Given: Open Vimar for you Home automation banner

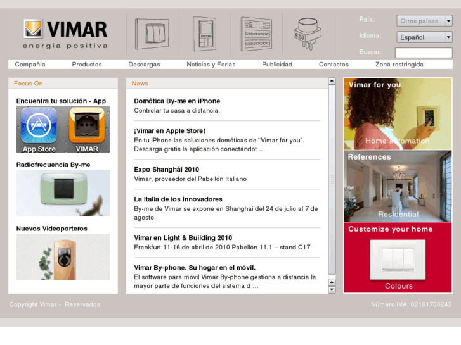Looking at the screenshot, I should point(398,114).
